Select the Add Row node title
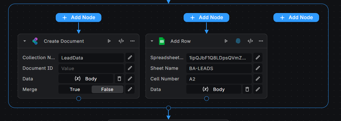341x121 pixels. coord(181,41)
